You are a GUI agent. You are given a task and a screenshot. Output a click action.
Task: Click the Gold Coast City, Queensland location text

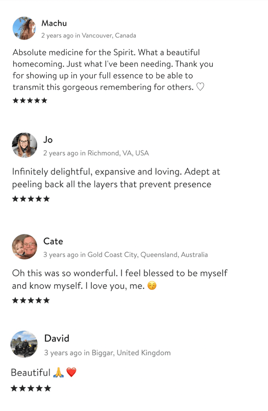[x=125, y=255]
